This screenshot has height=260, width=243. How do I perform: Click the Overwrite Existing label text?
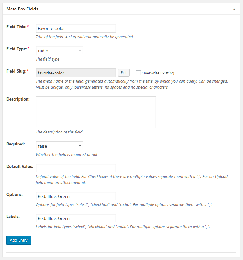coord(158,73)
